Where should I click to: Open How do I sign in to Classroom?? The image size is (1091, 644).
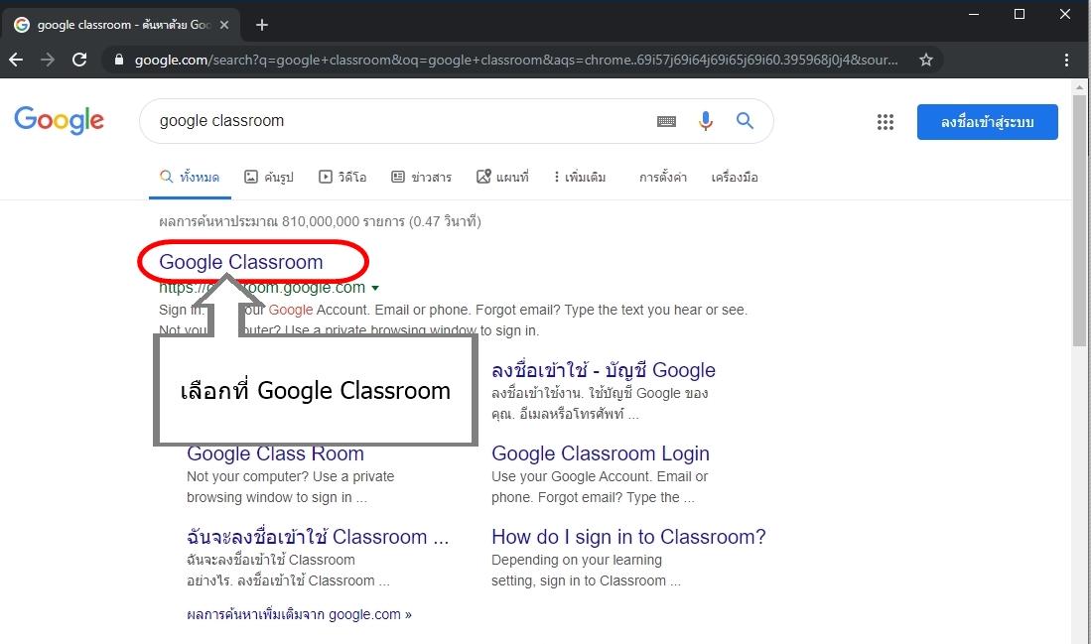coord(628,537)
